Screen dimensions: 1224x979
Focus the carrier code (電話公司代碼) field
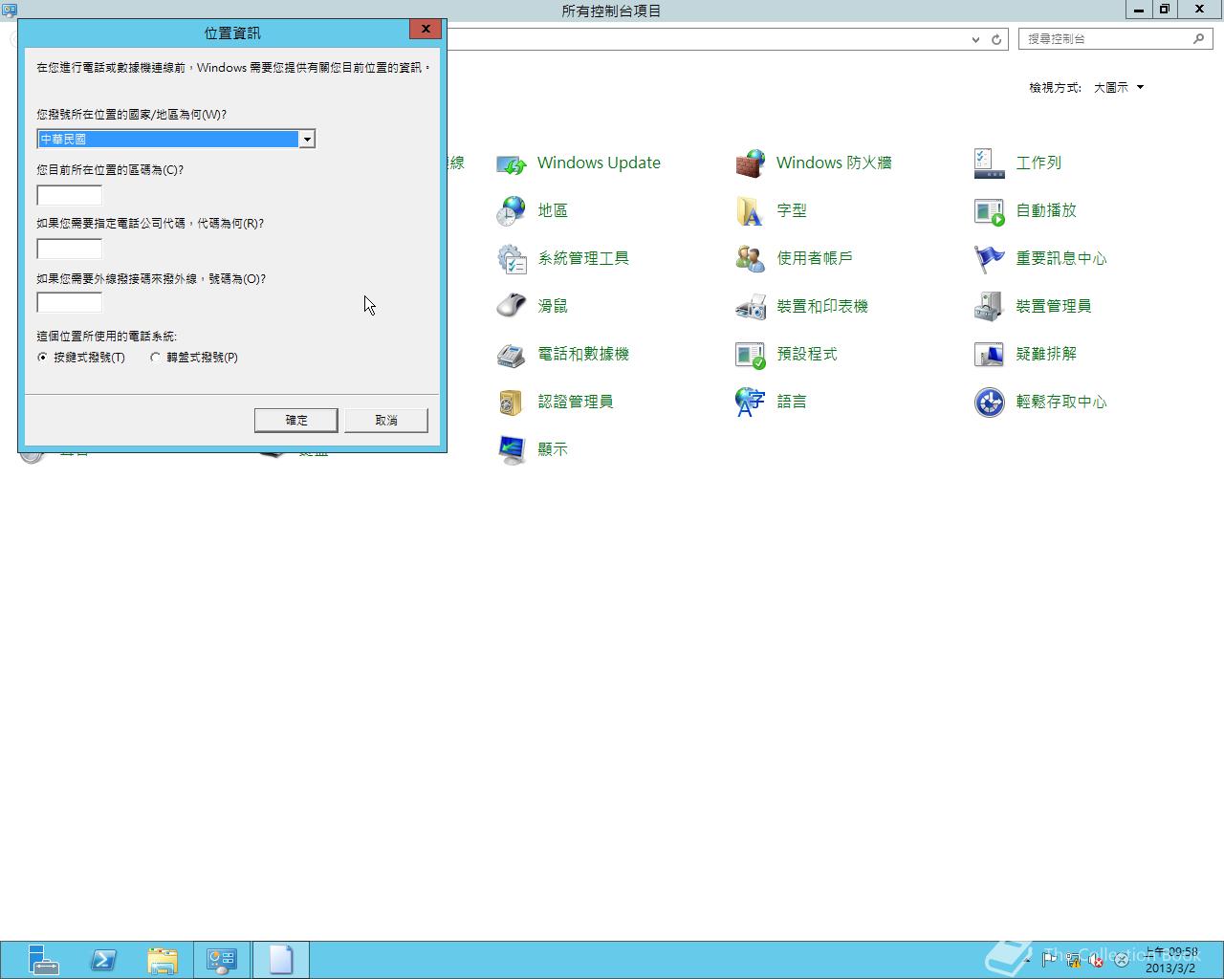[69, 249]
